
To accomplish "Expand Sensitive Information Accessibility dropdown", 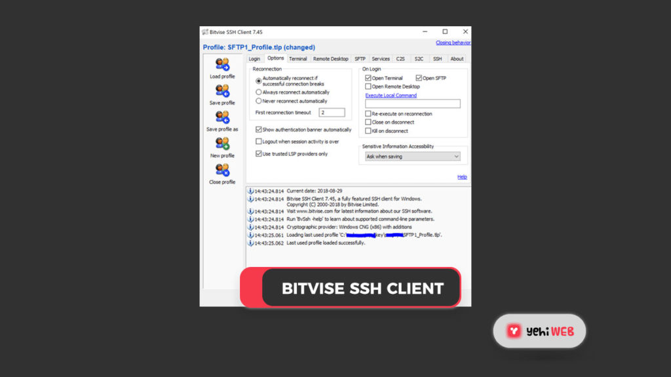I will 413,156.
